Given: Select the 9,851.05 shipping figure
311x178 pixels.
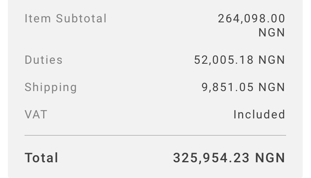Looking at the screenshot, I should tap(228, 87).
